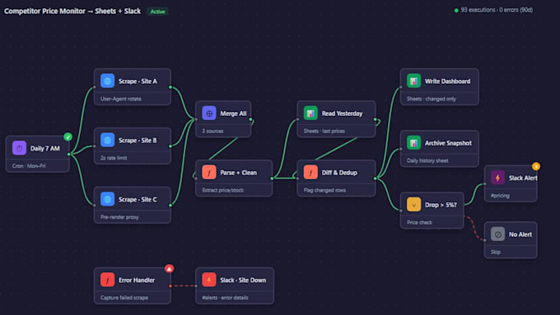Select the Scrape · Site A globe icon
The height and width of the screenshot is (315, 560).
click(108, 81)
